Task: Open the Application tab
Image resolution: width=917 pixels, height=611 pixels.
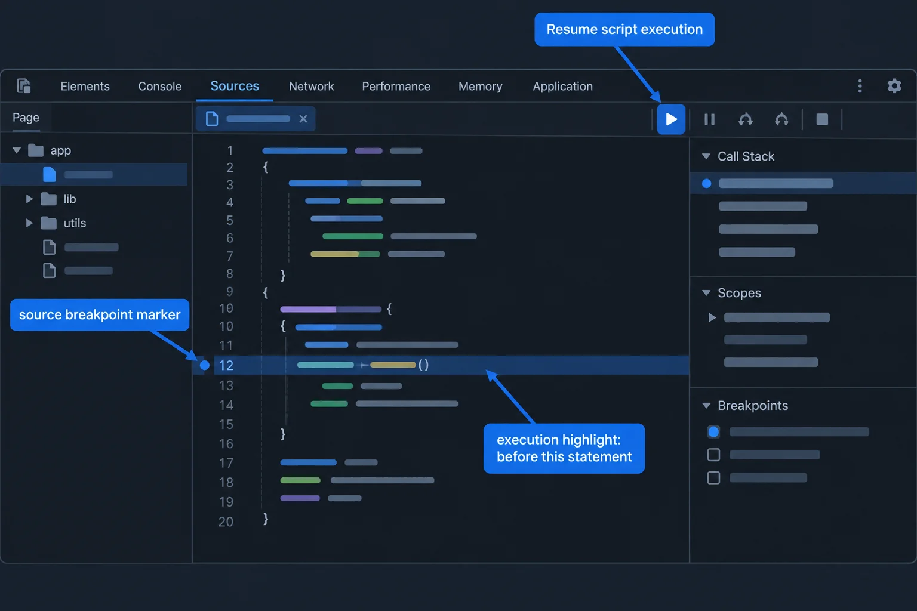Action: 562,87
